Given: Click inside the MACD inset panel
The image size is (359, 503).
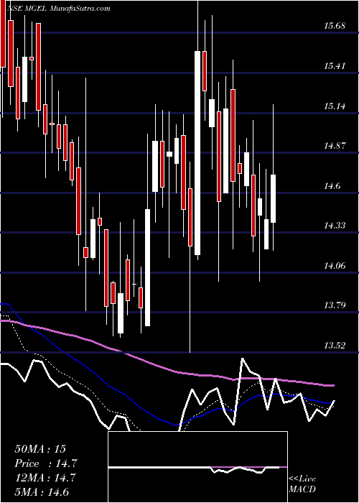Looking at the screenshot, I should 197,467.
